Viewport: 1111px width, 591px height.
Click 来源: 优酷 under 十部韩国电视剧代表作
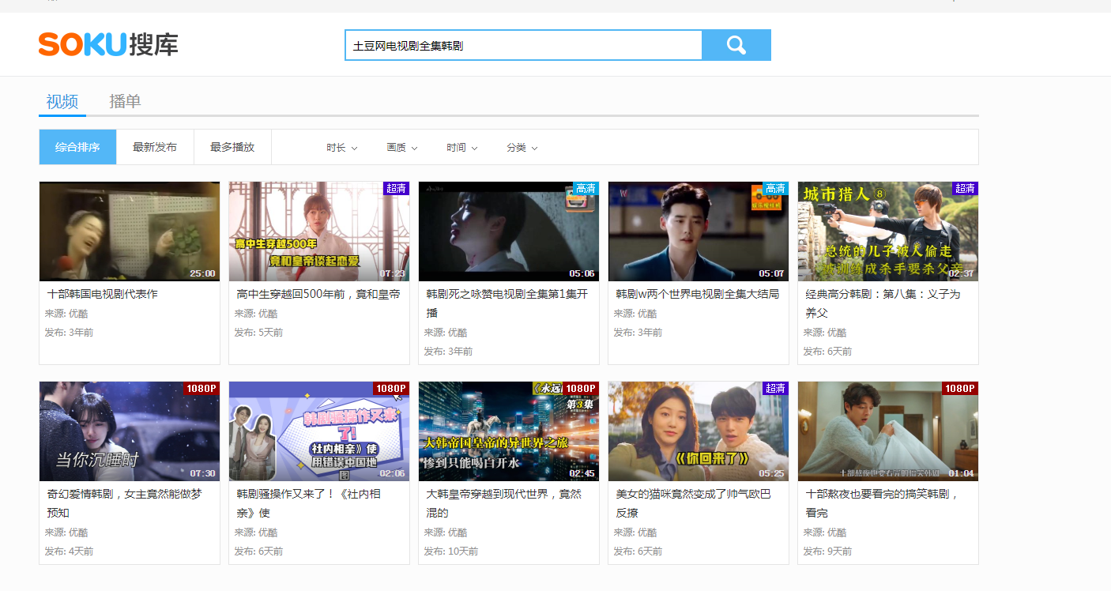pos(66,314)
